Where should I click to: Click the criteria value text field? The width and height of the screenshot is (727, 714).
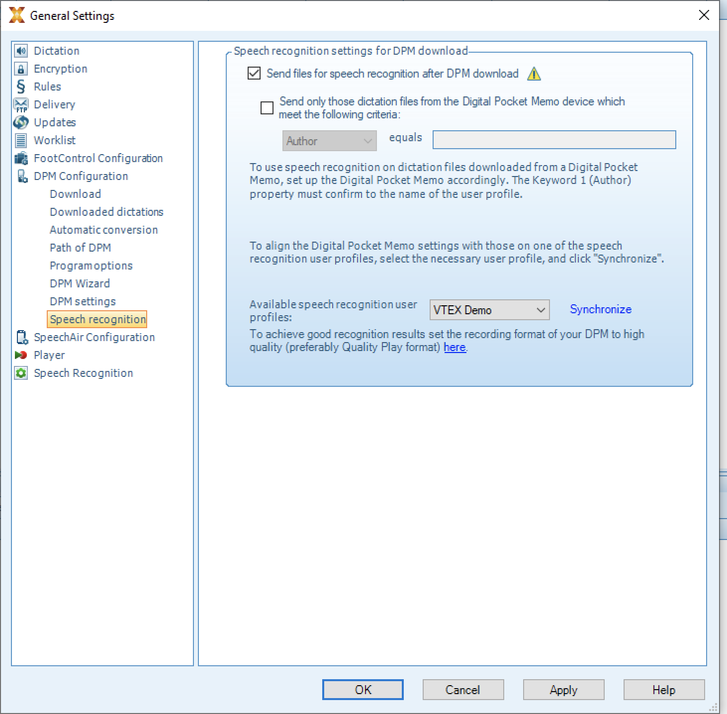pyautogui.click(x=554, y=140)
